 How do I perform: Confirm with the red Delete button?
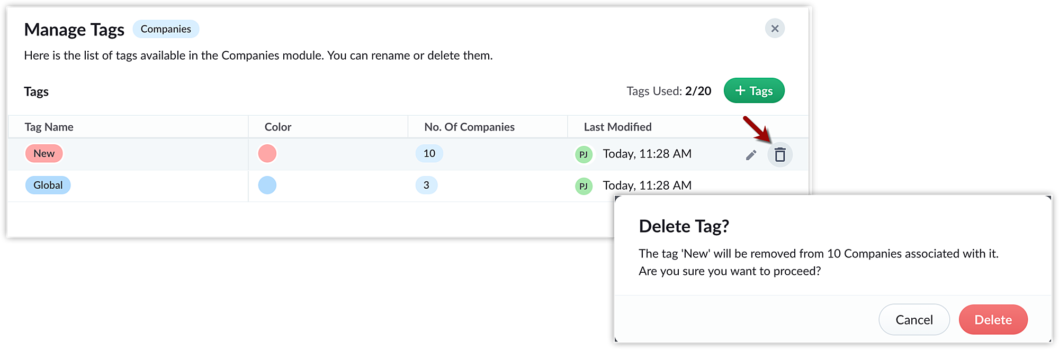pos(993,320)
